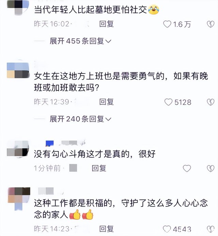Open avatar of 没有勾心斗角 commenter

coord(18,149)
